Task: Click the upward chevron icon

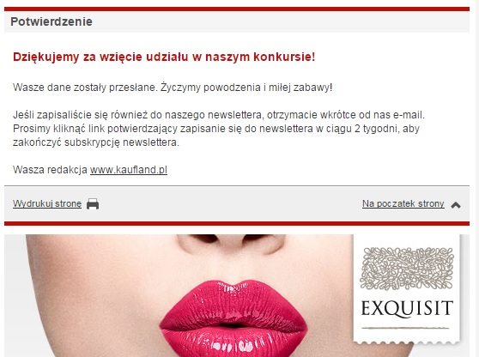Action: point(456,205)
